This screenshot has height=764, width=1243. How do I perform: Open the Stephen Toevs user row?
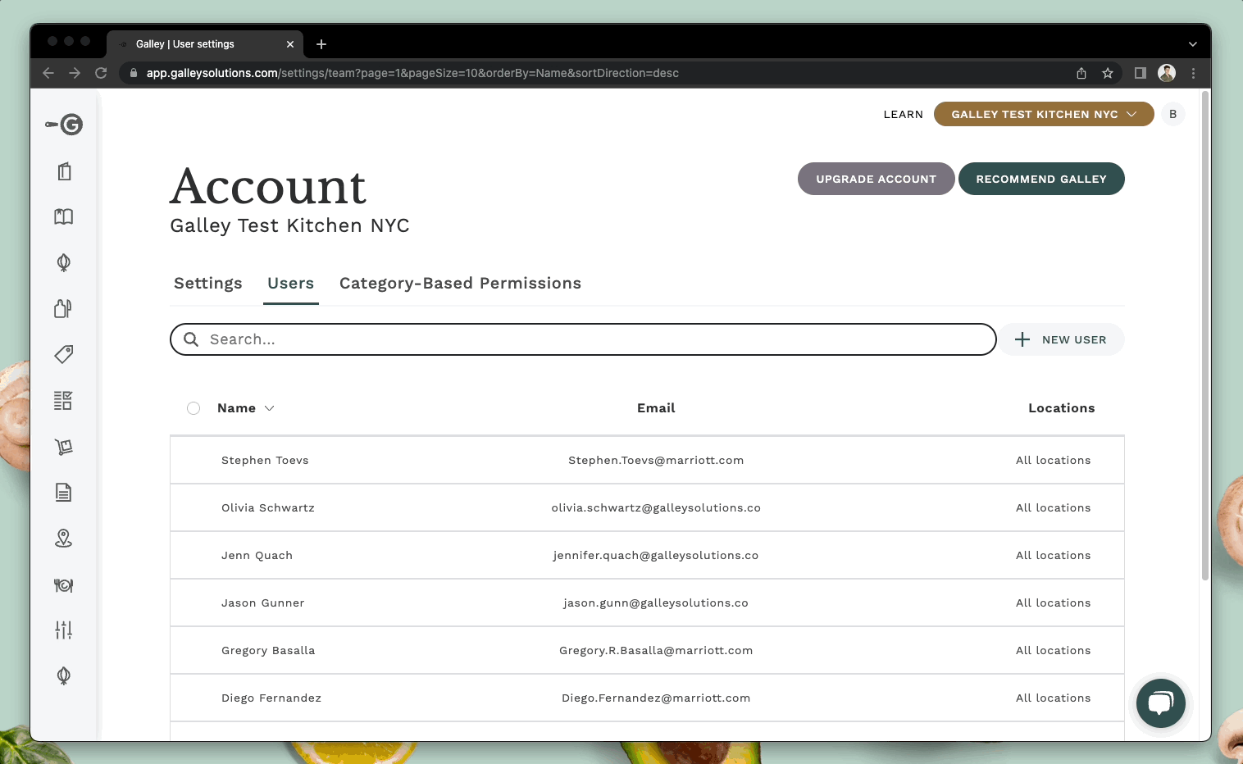coord(647,460)
